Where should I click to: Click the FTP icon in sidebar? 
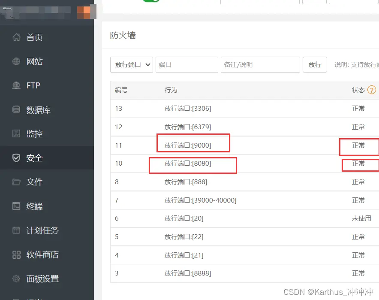pyautogui.click(x=16, y=85)
